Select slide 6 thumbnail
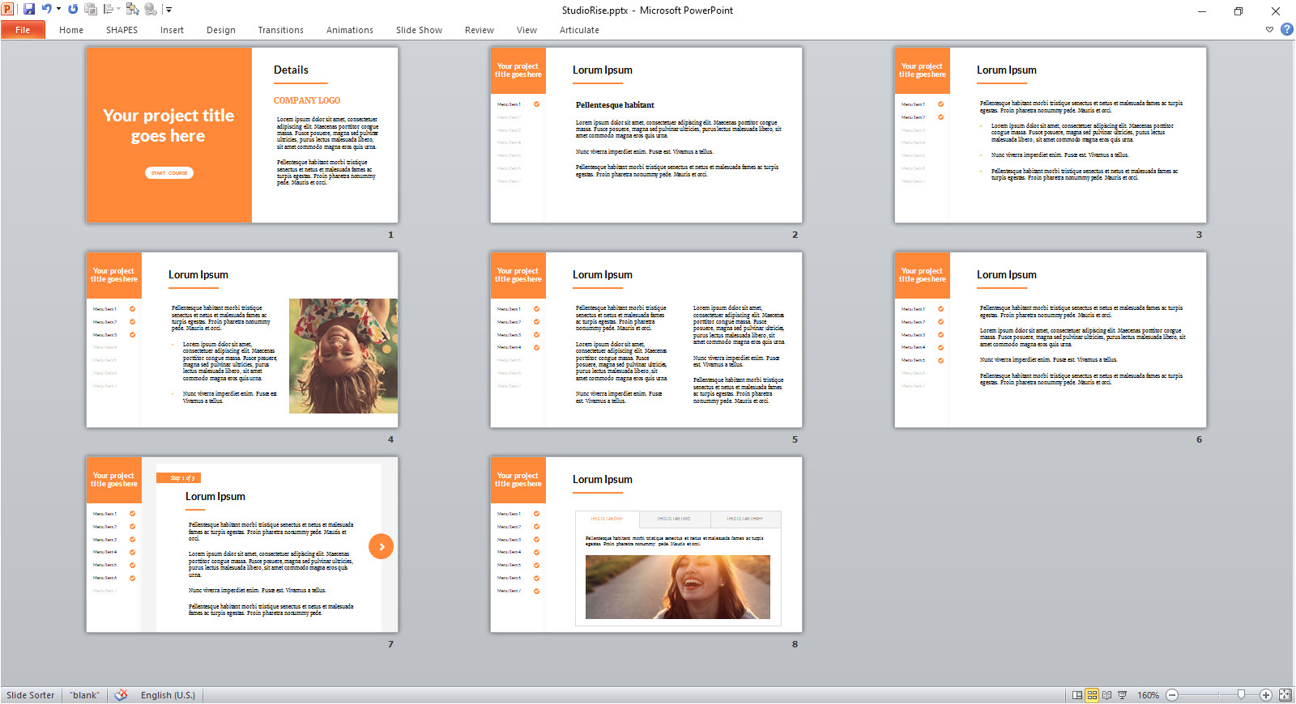Screen dimensions: 1296x704 pos(1051,340)
